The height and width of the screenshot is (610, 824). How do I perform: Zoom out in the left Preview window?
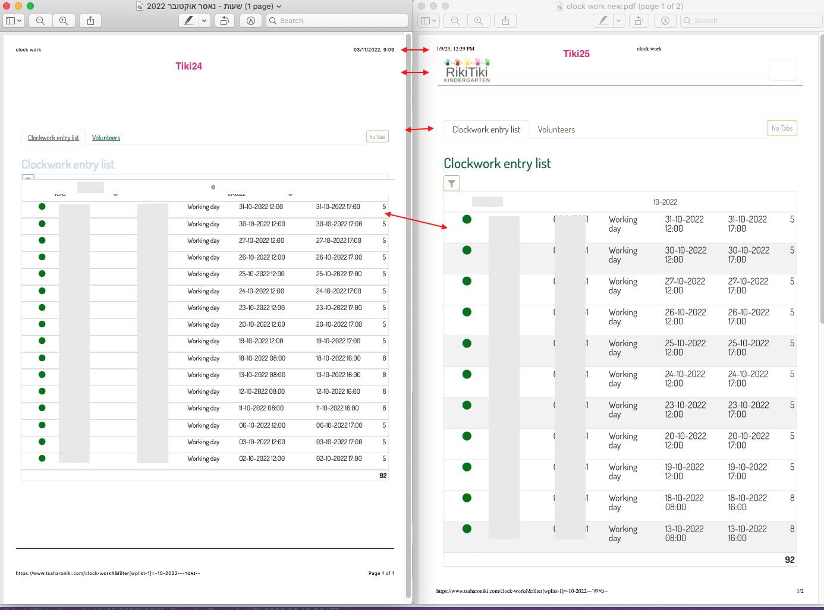click(x=40, y=21)
